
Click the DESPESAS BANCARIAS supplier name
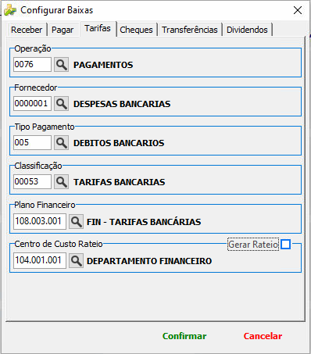pyautogui.click(x=122, y=104)
